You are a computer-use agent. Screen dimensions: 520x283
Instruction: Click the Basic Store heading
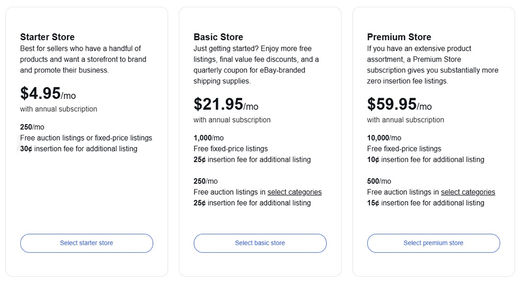tap(218, 37)
